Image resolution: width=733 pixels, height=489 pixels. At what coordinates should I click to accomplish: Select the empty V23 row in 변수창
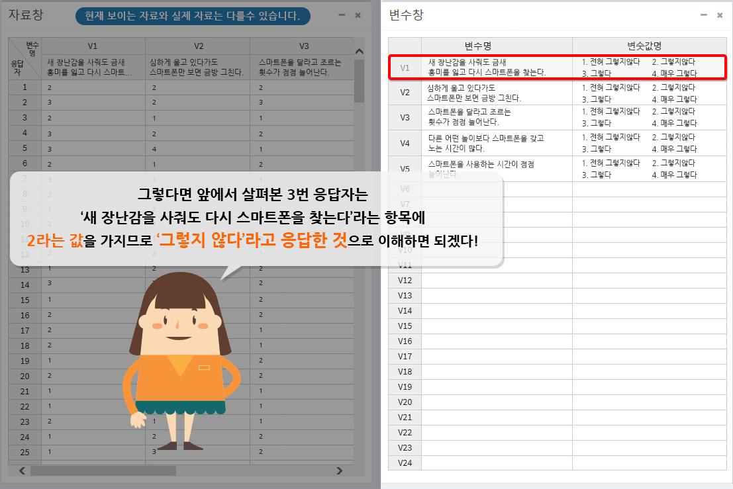click(558, 448)
